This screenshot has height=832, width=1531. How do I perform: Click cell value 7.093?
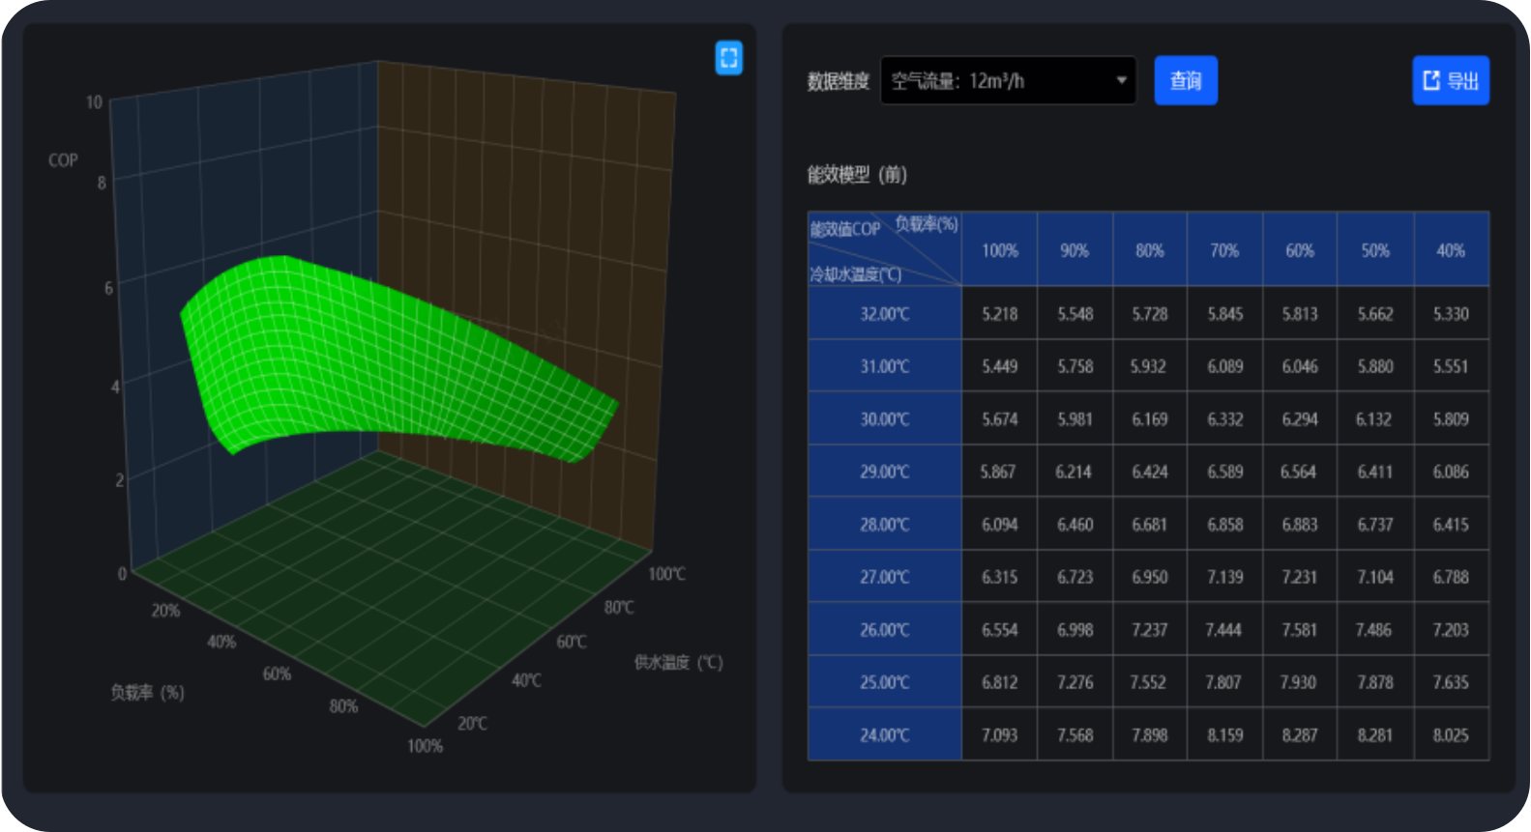tap(1000, 734)
